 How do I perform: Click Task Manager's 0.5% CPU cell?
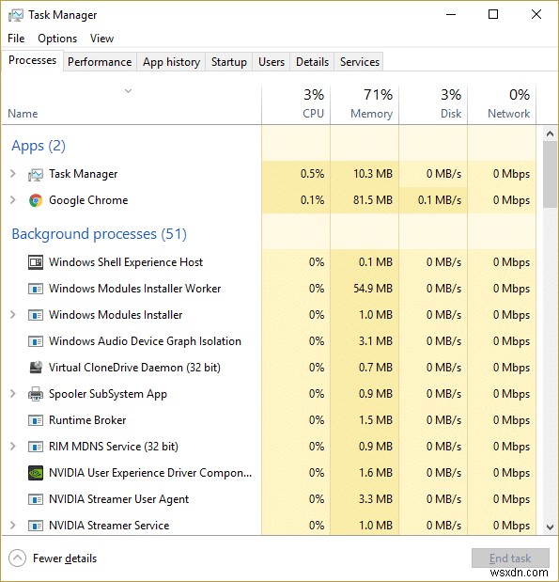(296, 174)
